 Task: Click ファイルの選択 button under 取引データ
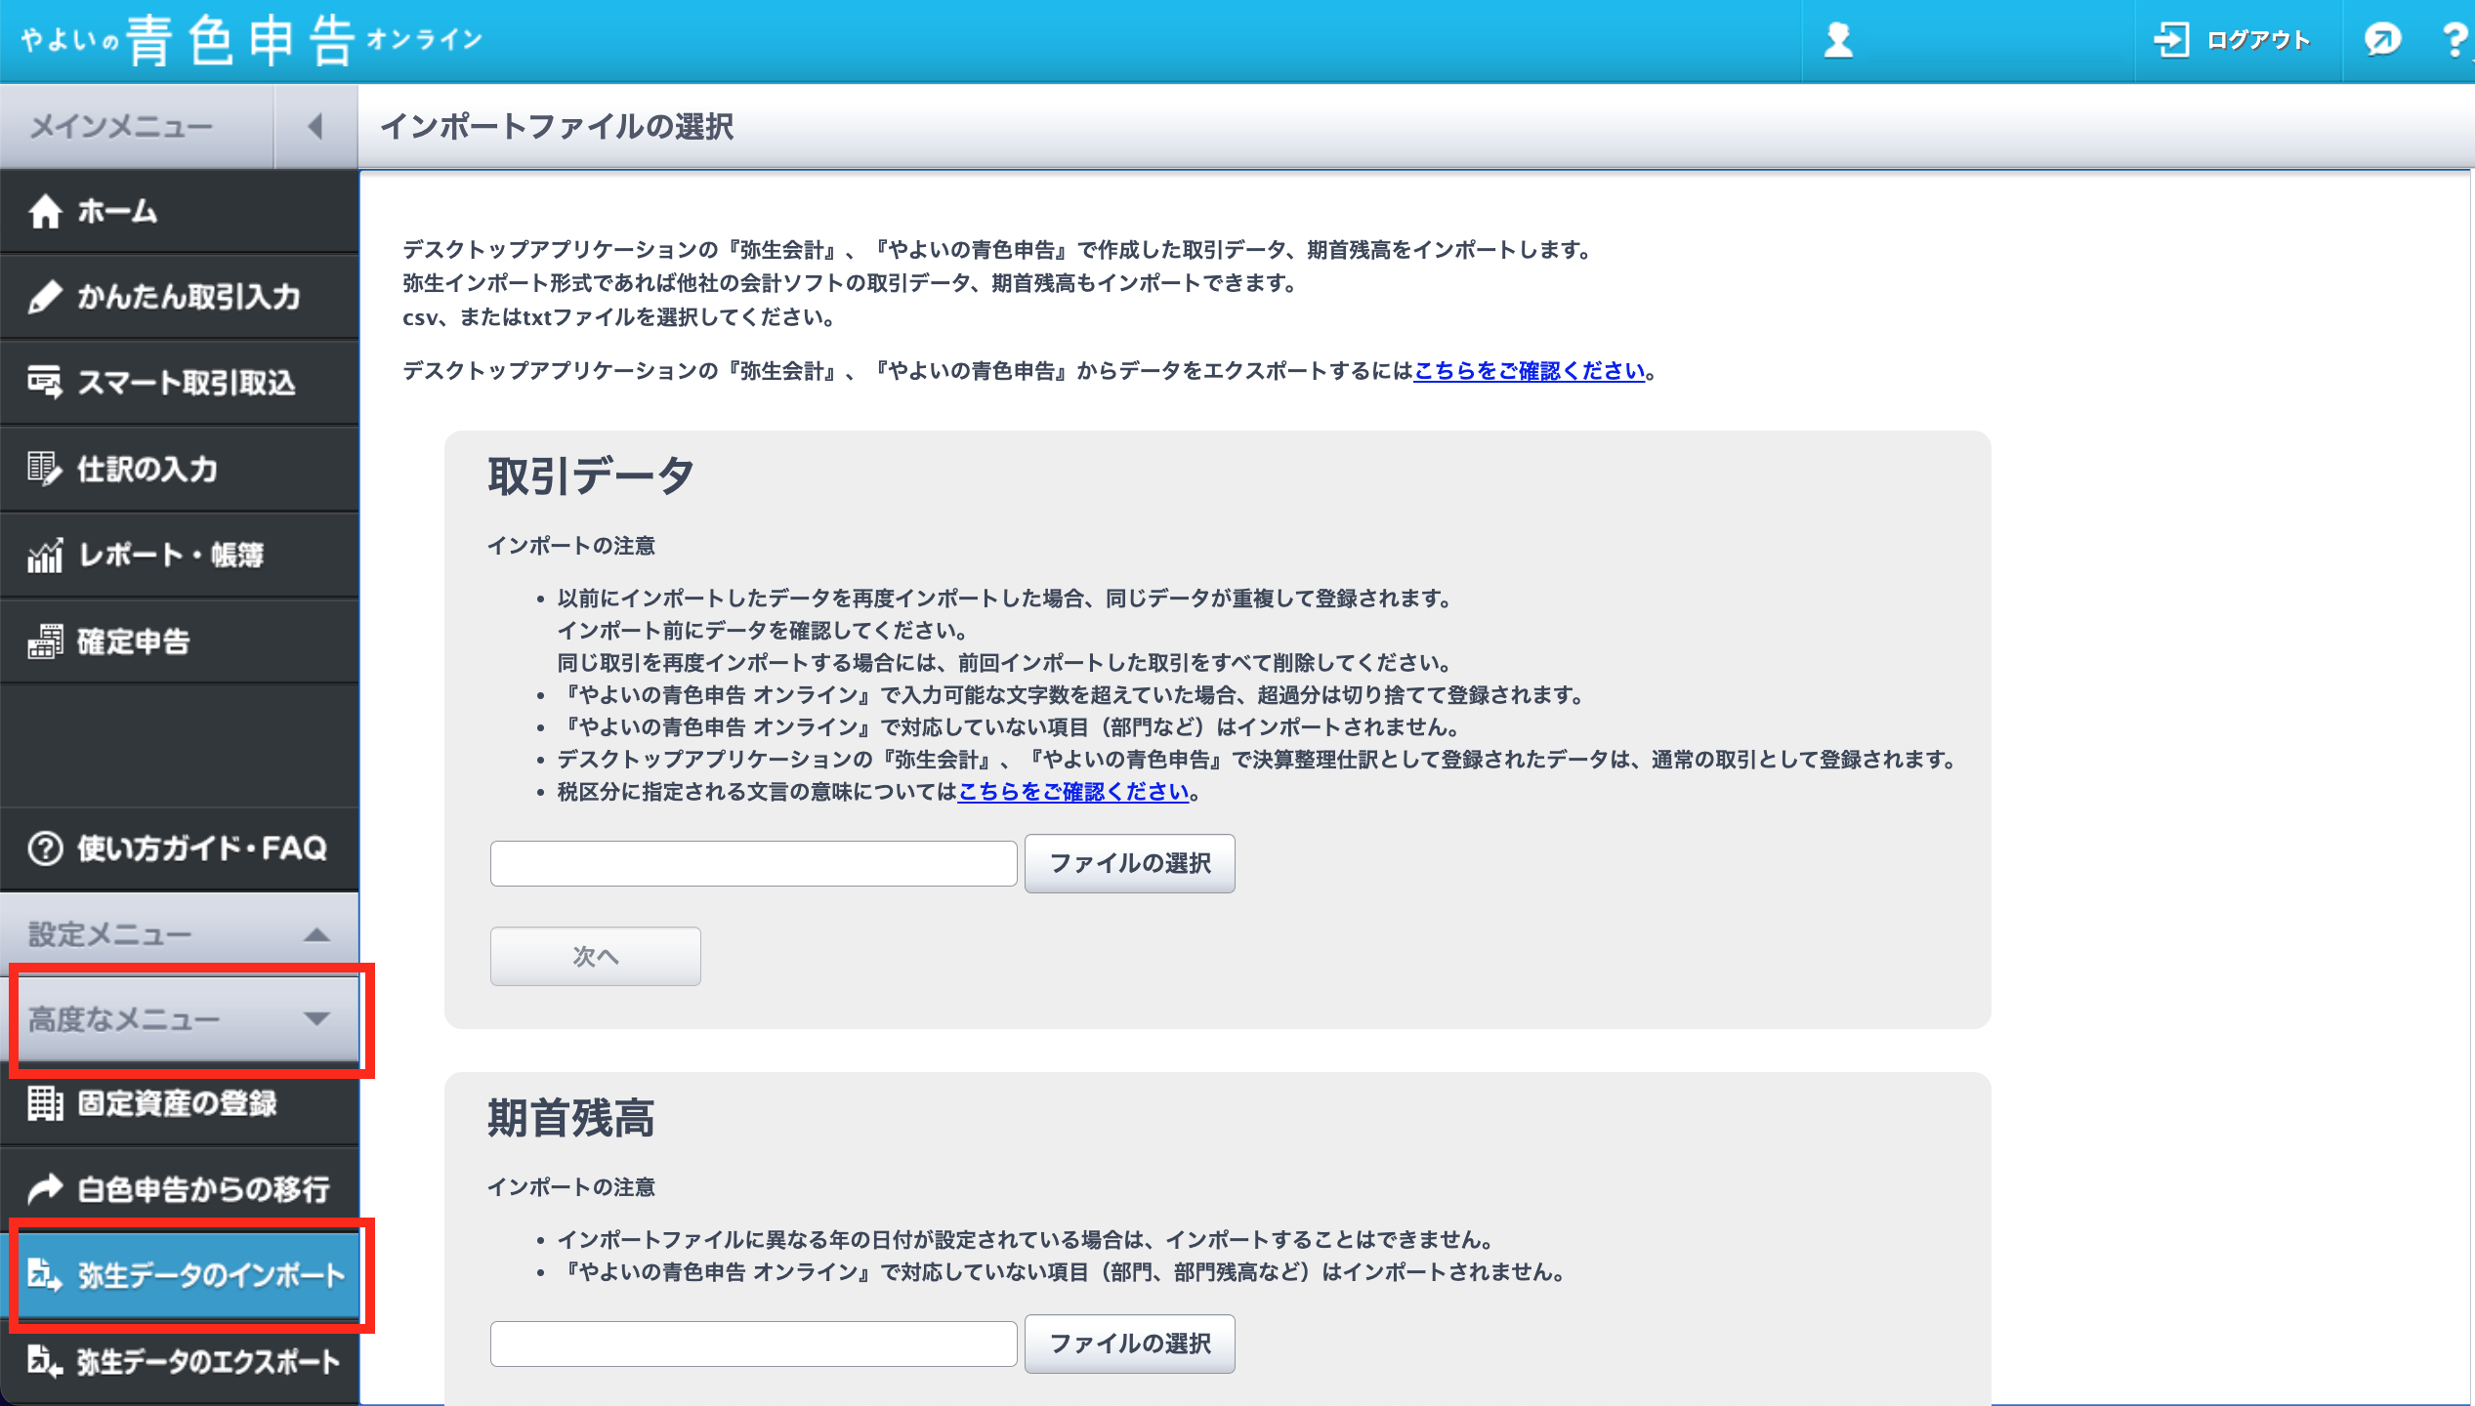1130,863
